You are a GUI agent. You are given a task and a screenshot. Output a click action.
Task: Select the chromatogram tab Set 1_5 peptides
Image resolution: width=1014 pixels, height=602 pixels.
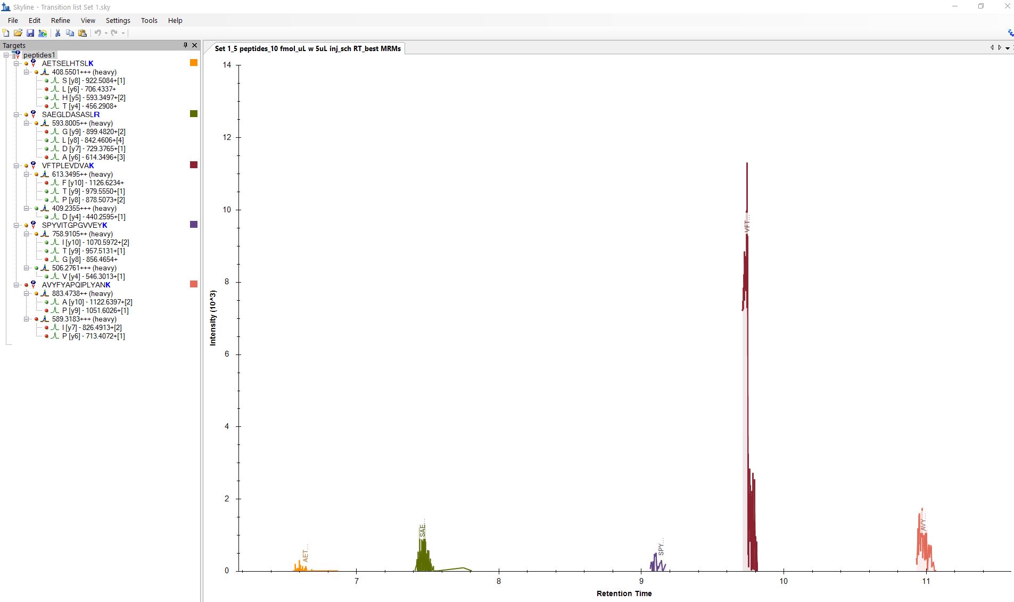point(307,48)
